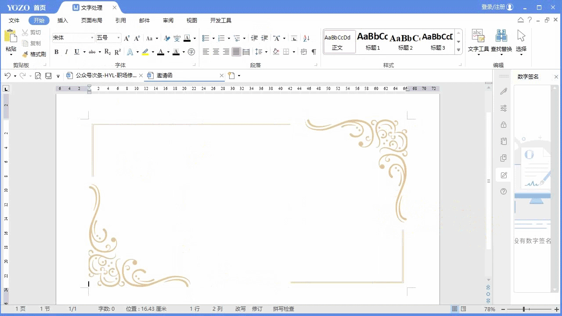
Task: Click the increase font size icon
Action: [x=126, y=38]
